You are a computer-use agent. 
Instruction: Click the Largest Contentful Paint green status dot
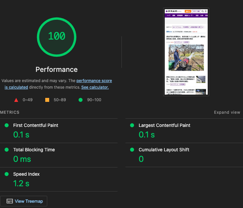[132, 125]
